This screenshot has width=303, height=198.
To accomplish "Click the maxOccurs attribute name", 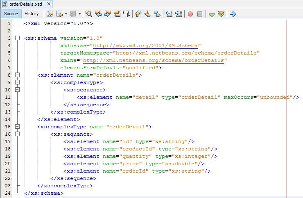I will (238, 97).
